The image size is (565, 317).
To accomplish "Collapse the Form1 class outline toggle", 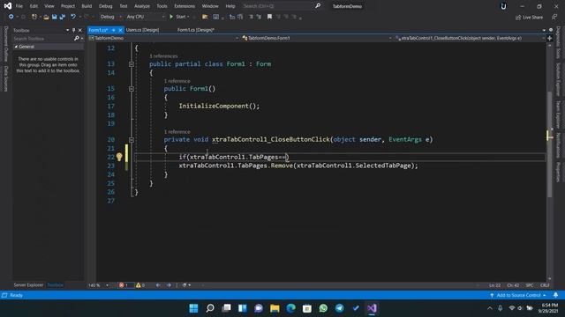I will [x=132, y=64].
